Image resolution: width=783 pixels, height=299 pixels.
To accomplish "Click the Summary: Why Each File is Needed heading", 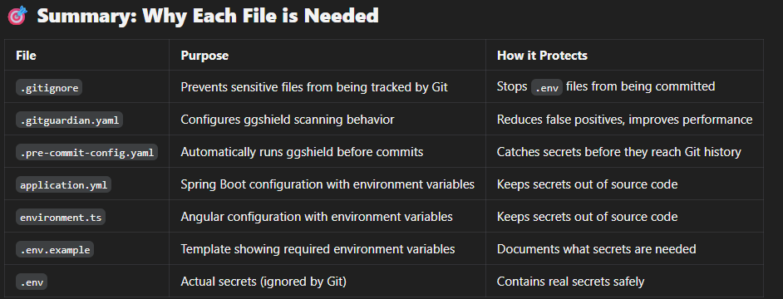I will click(208, 16).
